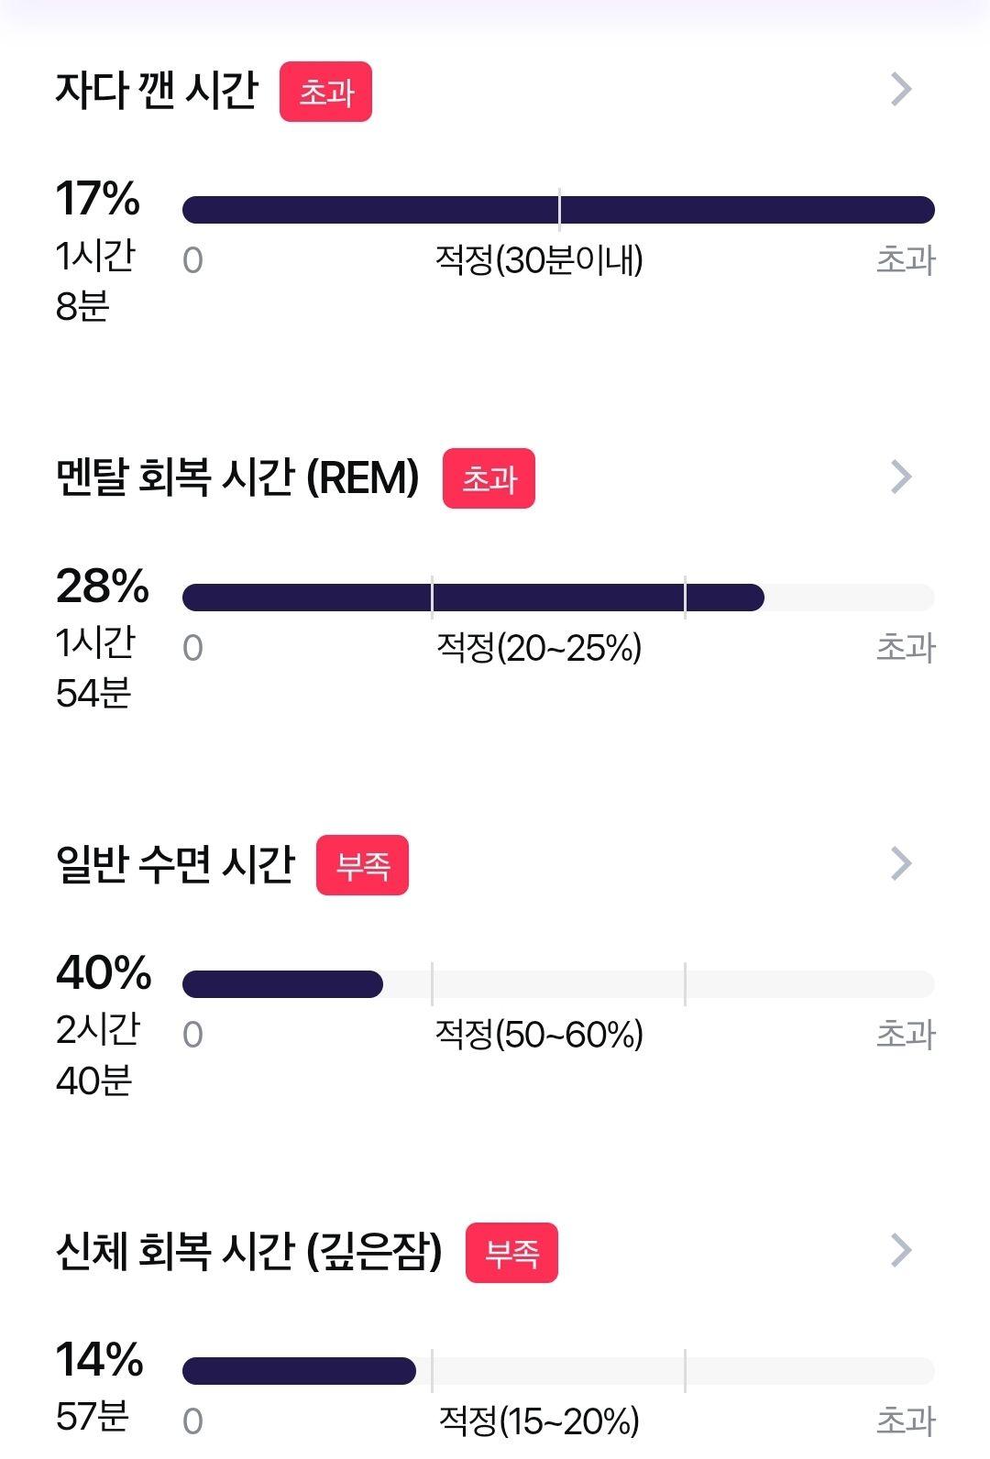Select the 적정(15~20%) range label

539,1421
